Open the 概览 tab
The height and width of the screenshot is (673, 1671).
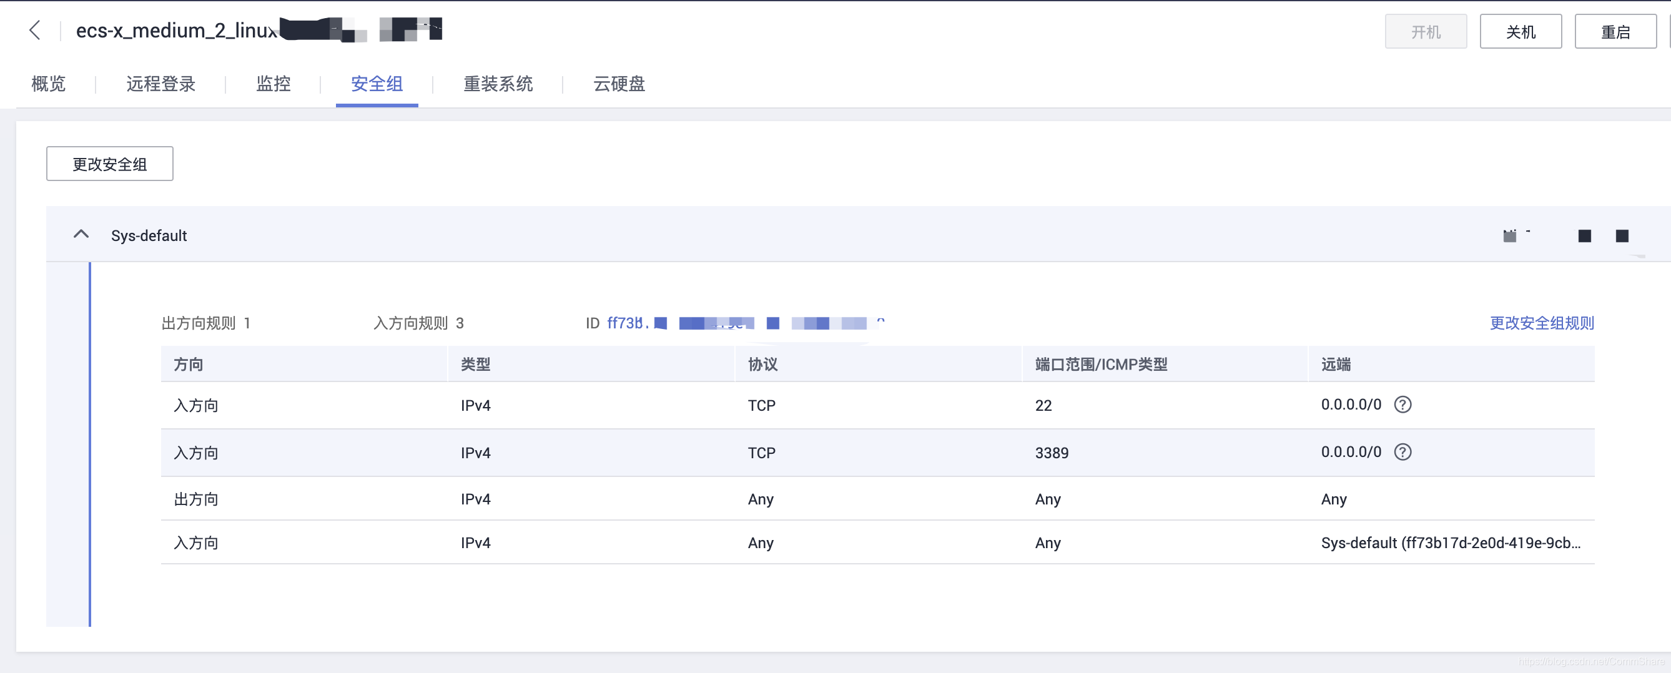click(x=49, y=84)
